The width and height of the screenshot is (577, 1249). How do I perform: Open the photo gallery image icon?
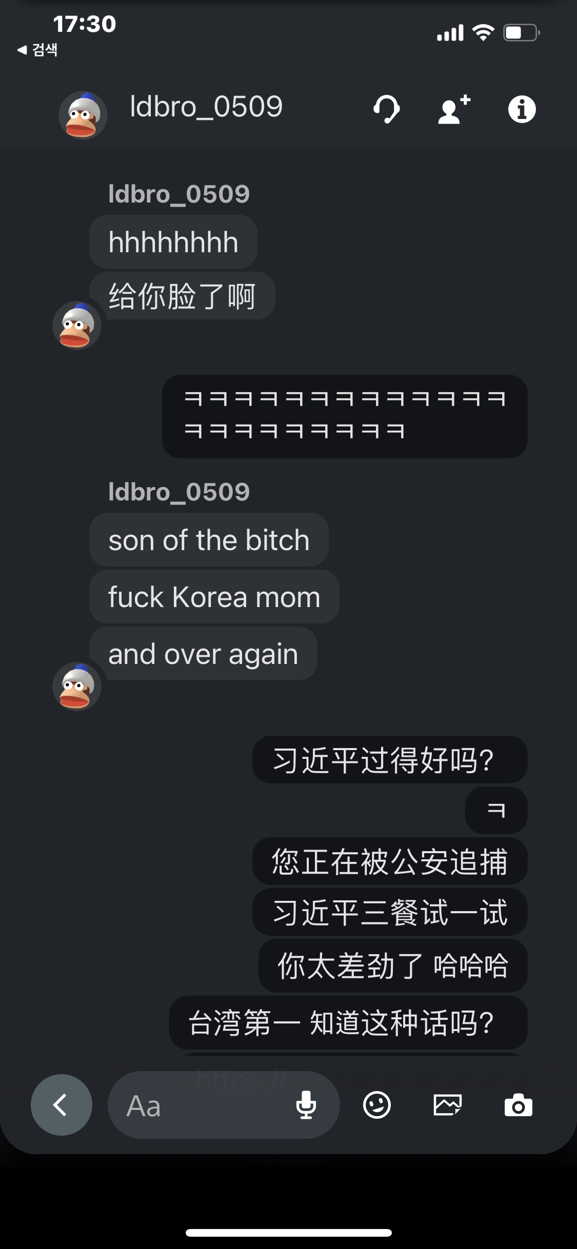[x=448, y=1105]
